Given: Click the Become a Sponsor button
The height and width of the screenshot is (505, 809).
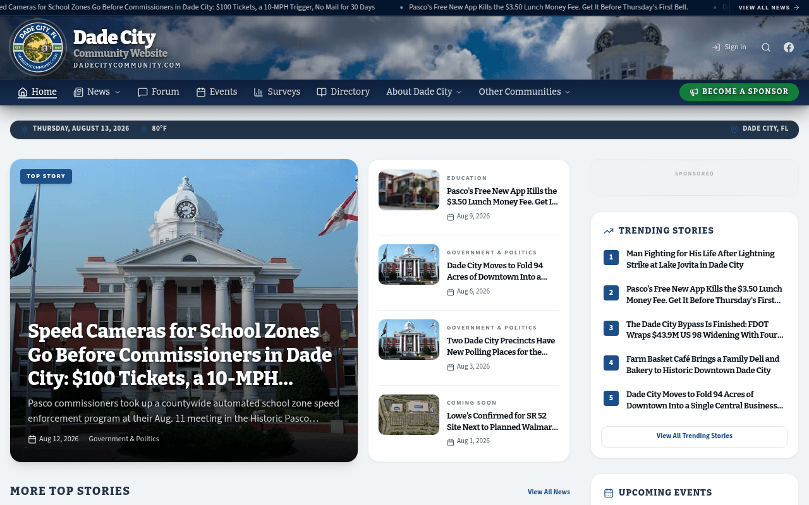Looking at the screenshot, I should [739, 92].
